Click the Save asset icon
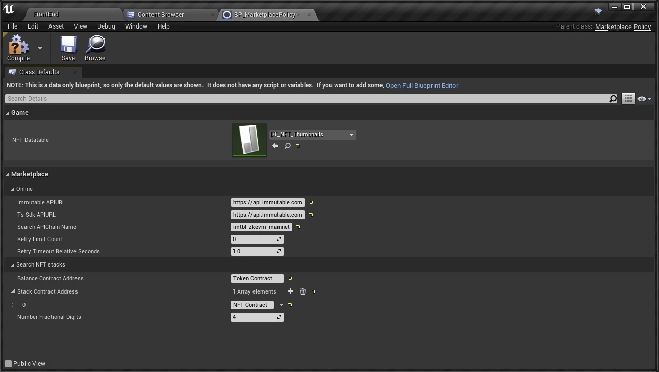 68,45
